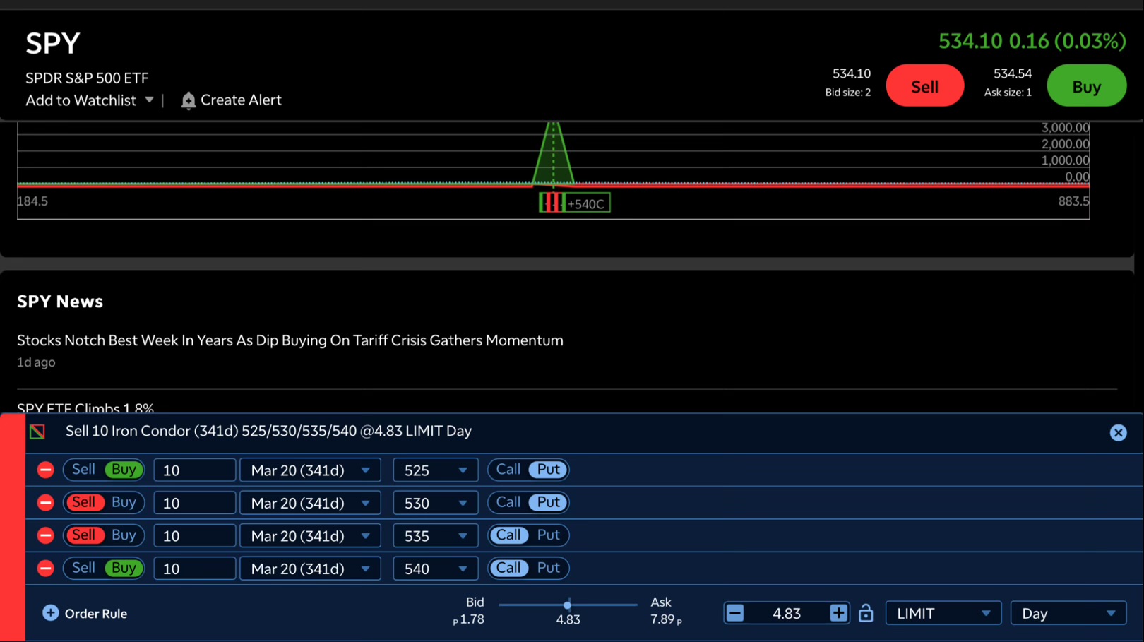Select Call for the 530 leg
Image resolution: width=1144 pixels, height=642 pixels.
pyautogui.click(x=508, y=502)
